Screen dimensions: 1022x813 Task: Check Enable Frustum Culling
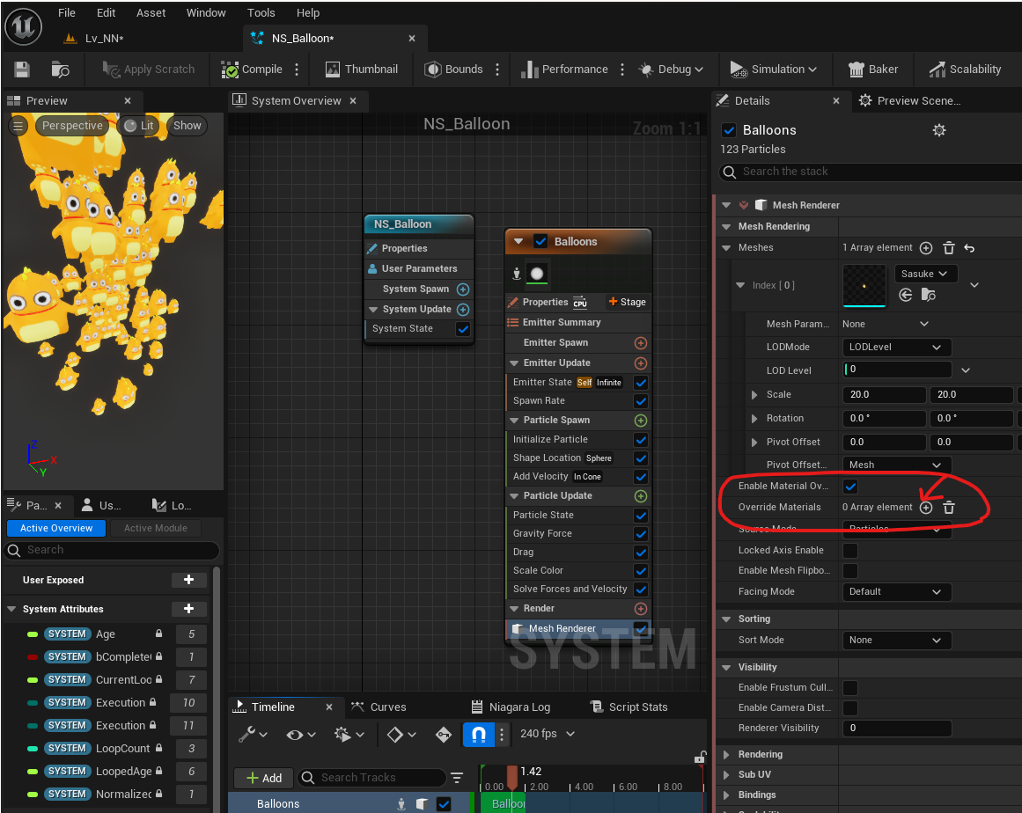[850, 688]
